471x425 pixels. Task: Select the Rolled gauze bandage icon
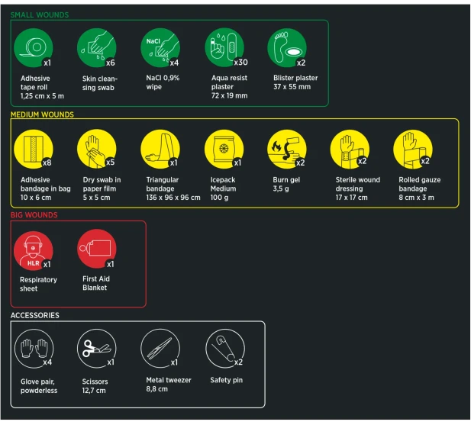(x=413, y=149)
